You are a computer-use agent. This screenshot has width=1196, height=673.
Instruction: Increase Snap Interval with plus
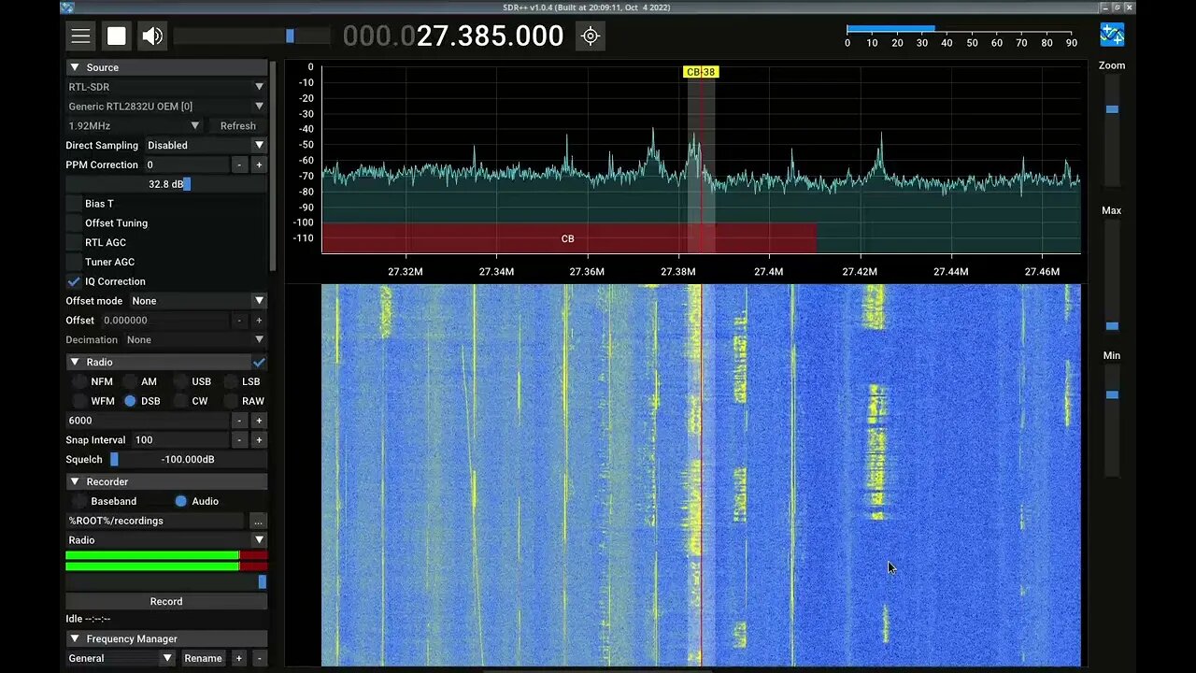[259, 440]
